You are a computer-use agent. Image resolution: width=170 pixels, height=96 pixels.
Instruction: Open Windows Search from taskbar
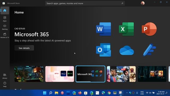click(50, 93)
